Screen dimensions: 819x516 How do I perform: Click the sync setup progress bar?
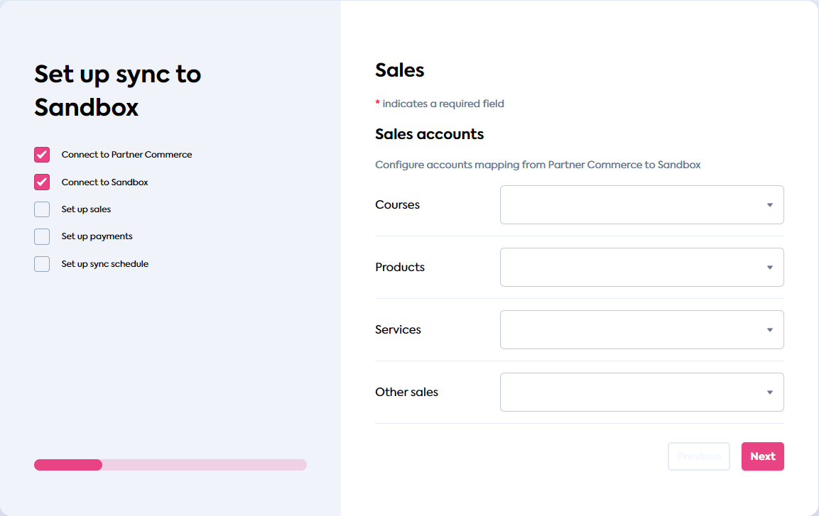click(x=170, y=465)
